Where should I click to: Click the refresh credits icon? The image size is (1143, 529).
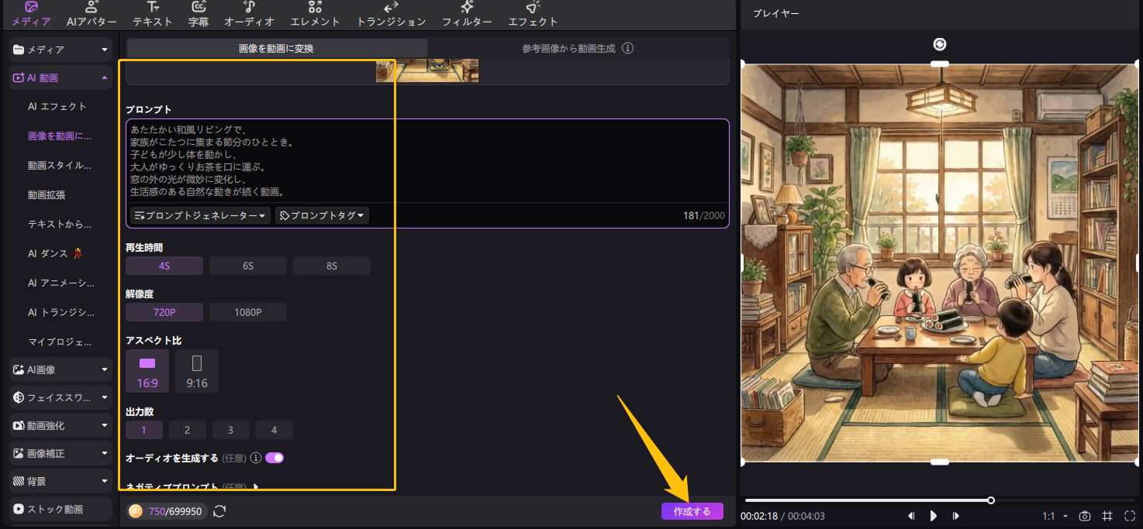coord(219,511)
